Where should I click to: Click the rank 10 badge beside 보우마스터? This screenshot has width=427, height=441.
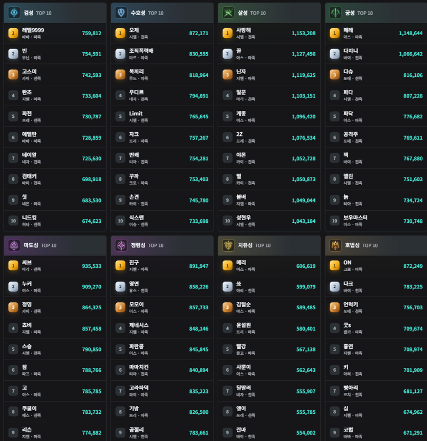(x=334, y=221)
